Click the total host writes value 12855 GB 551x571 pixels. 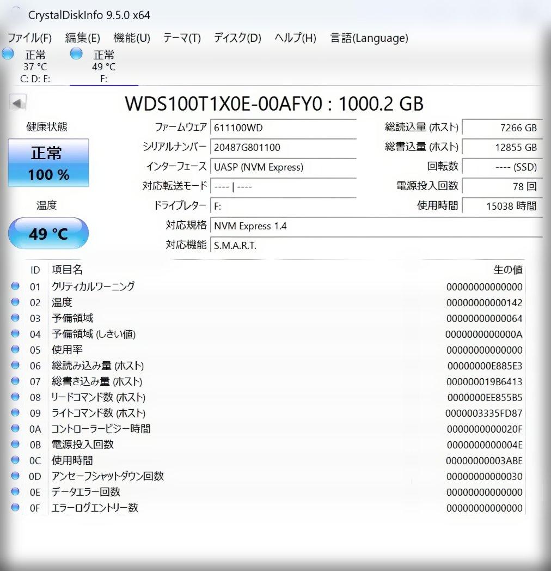click(x=502, y=148)
